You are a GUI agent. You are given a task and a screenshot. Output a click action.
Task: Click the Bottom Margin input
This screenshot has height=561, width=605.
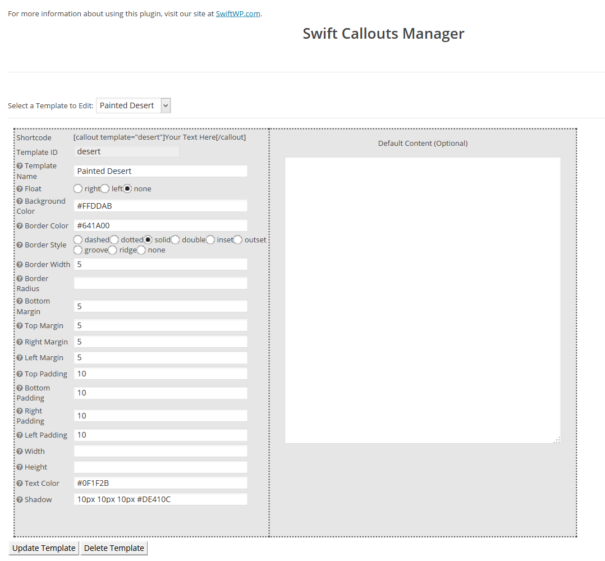pyautogui.click(x=161, y=306)
